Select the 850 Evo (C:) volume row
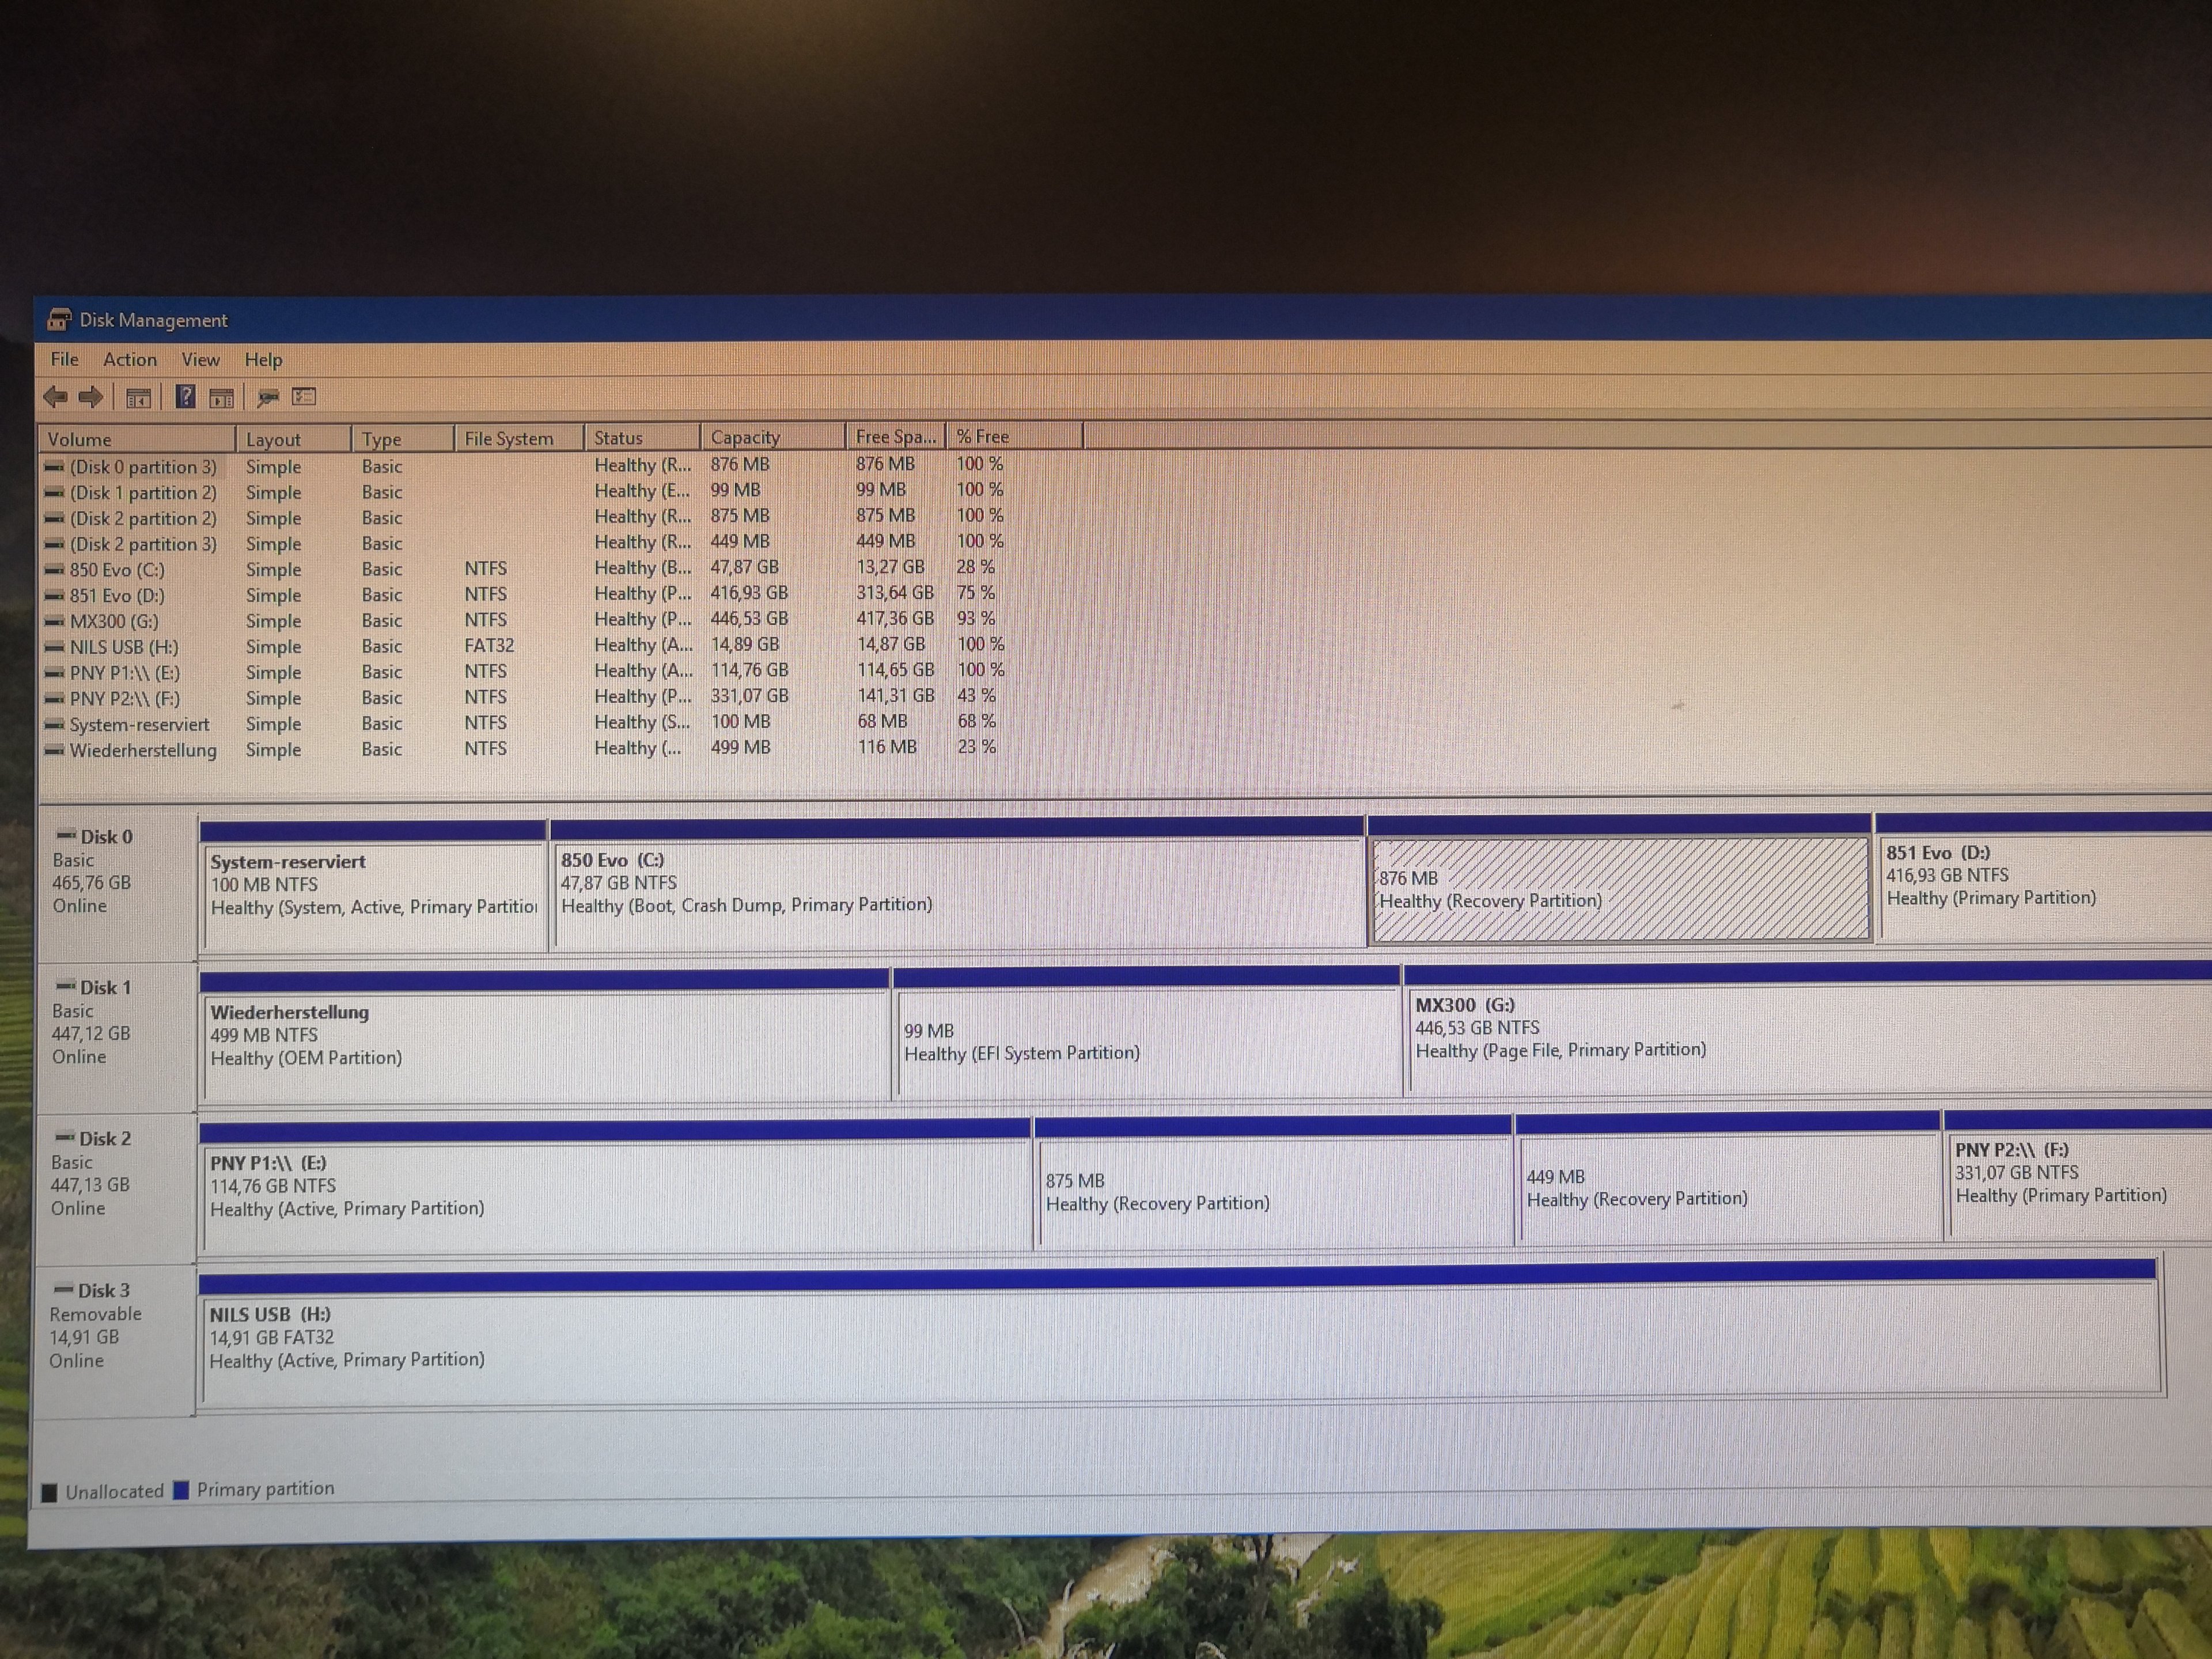 (x=117, y=570)
